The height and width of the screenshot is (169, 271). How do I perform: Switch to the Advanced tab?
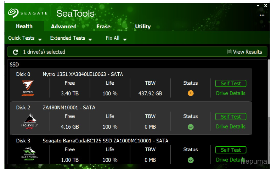[x=63, y=27]
